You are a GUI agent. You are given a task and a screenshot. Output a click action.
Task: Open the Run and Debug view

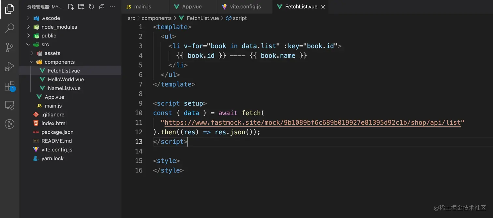[x=9, y=67]
